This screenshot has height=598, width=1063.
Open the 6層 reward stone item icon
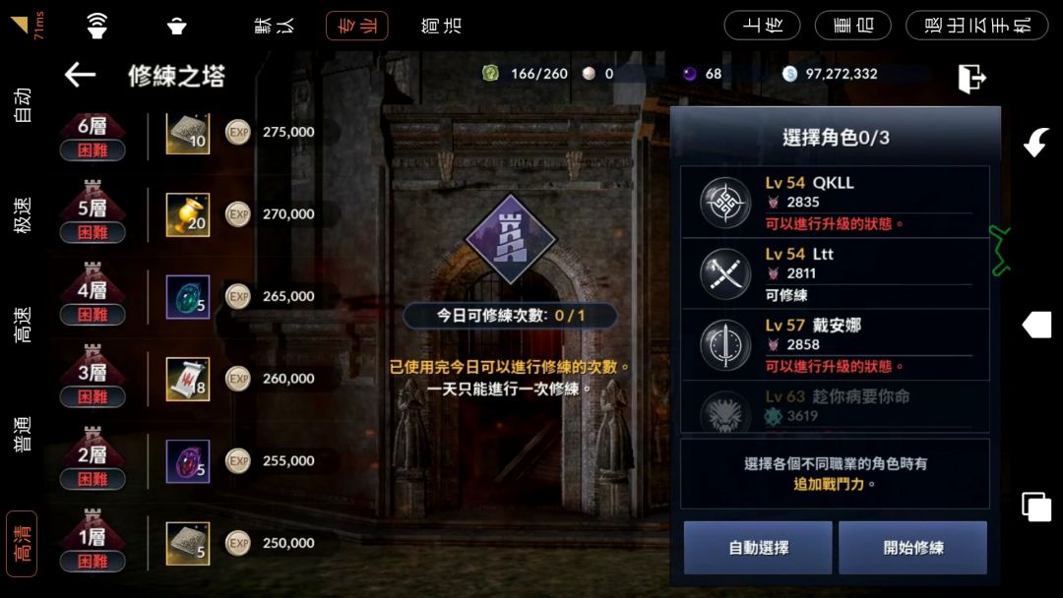[188, 134]
